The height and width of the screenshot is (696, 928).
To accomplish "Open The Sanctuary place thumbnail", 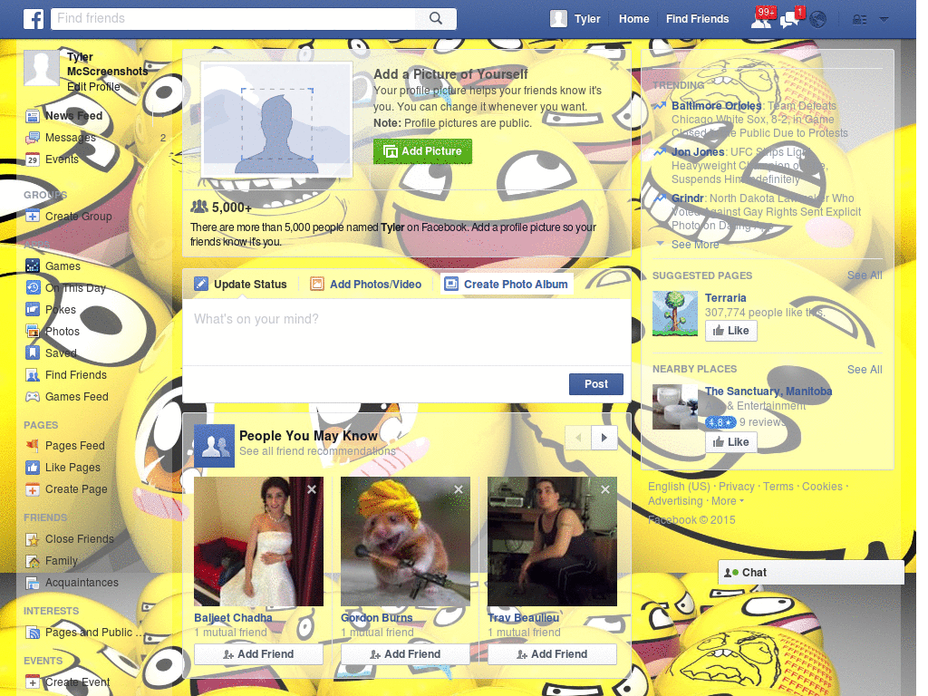I will click(x=674, y=407).
